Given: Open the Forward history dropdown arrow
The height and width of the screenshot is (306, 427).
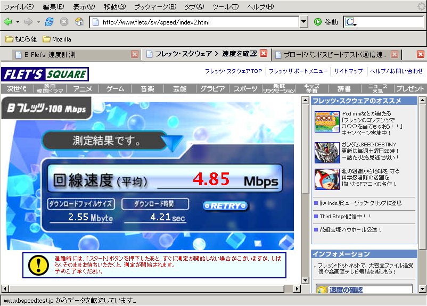Looking at the screenshot, I should [38, 22].
